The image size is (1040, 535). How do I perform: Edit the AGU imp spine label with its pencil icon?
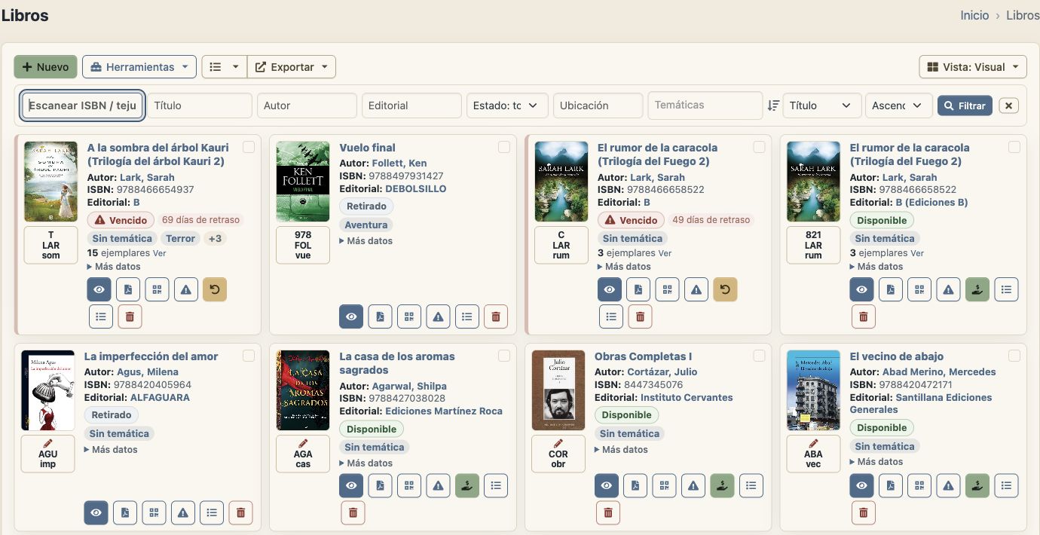click(x=48, y=443)
